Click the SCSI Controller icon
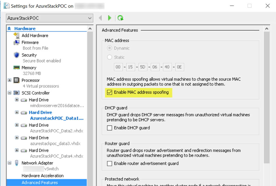This screenshot has height=186, width=276. [x=16, y=93]
